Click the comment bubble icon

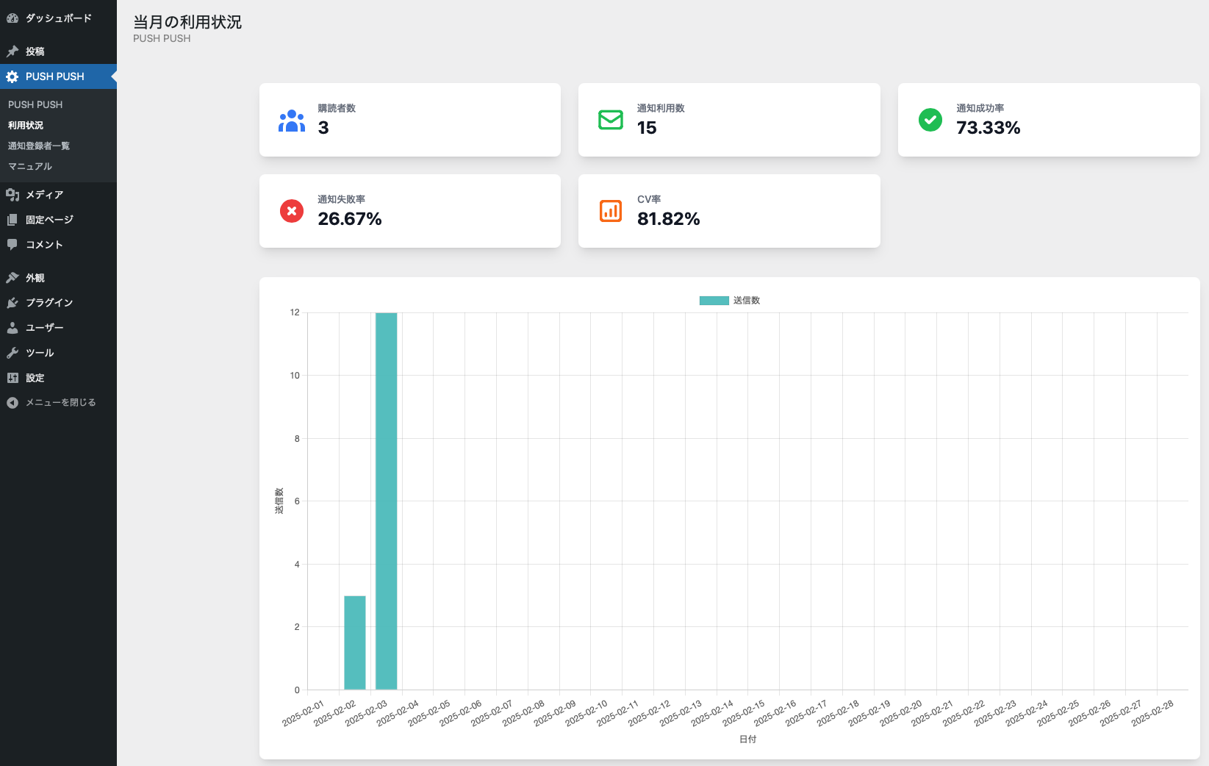tap(12, 244)
